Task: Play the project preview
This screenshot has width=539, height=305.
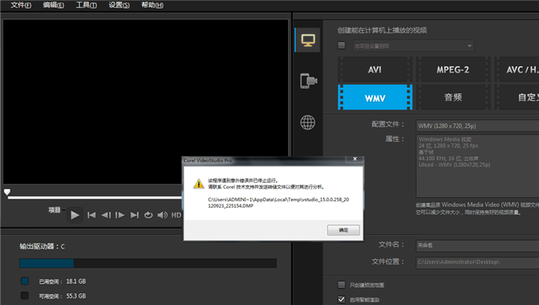Action: (x=75, y=215)
